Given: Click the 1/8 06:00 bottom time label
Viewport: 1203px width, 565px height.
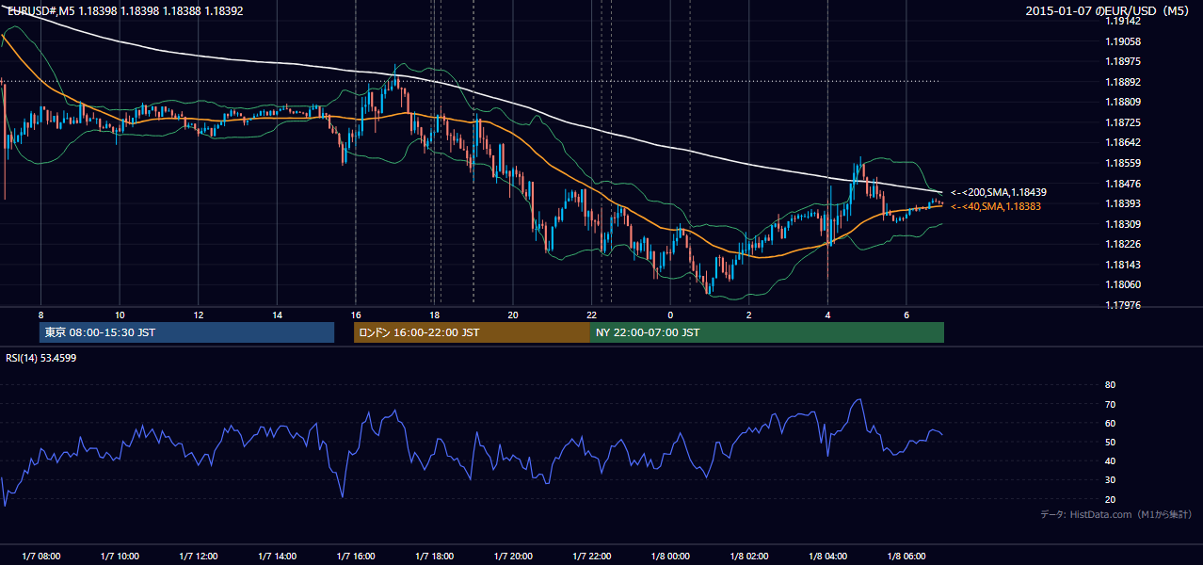Looking at the screenshot, I should [906, 557].
